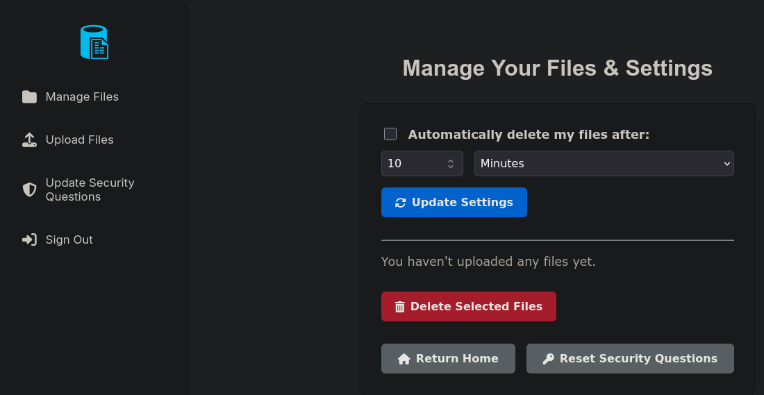
Task: Click the refresh icon on Update Settings
Action: 401,203
